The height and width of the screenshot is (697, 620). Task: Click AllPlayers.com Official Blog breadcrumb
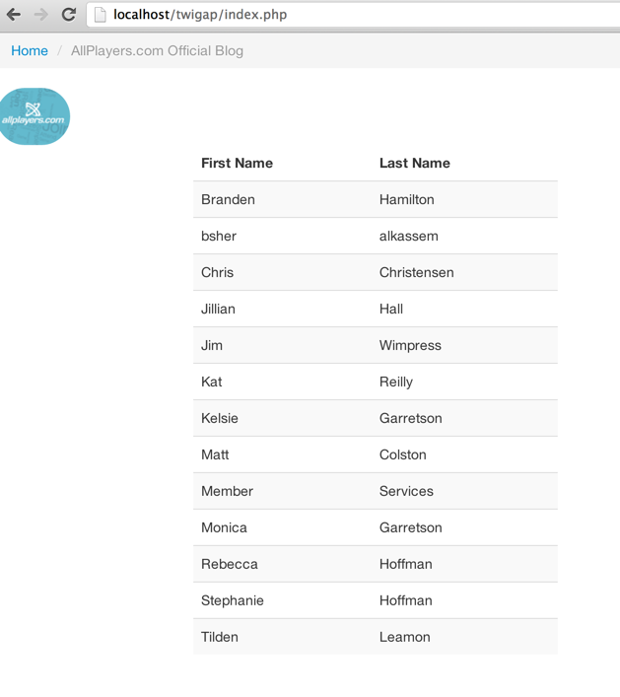(x=157, y=50)
